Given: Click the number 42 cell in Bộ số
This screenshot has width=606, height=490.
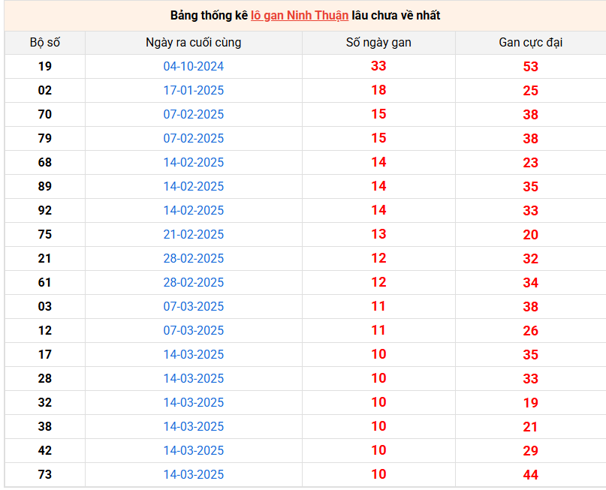Looking at the screenshot, I should [45, 451].
